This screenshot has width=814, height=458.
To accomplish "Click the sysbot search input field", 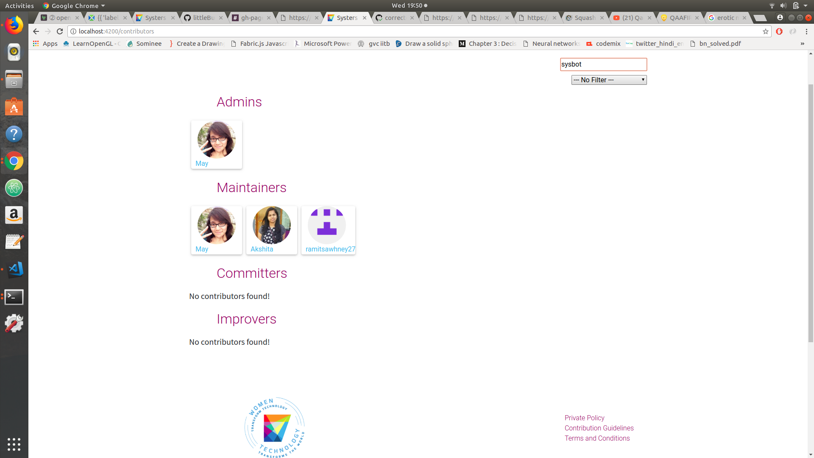I will click(603, 64).
